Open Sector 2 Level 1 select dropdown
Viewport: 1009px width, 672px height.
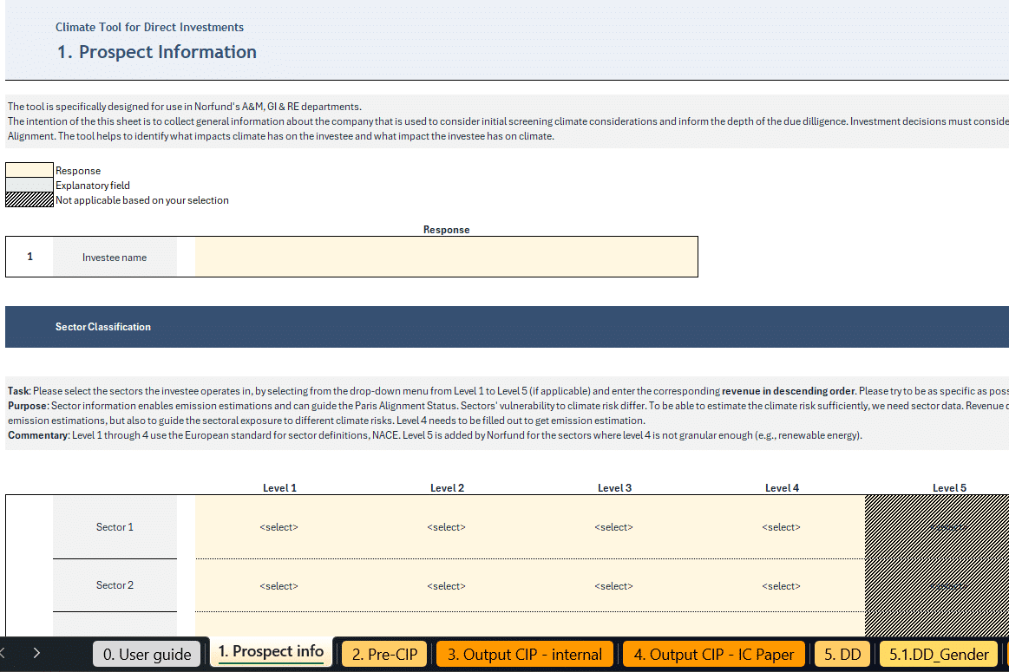coord(278,586)
